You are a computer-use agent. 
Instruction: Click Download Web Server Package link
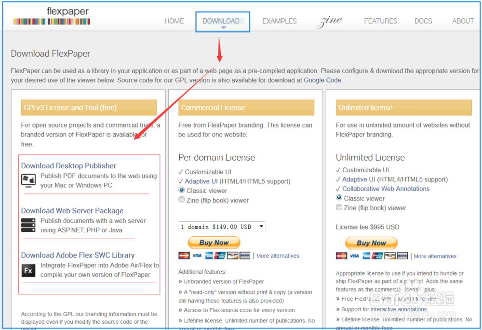[72, 211]
